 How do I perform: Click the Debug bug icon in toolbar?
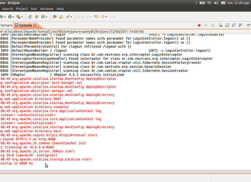(x=1, y=17)
